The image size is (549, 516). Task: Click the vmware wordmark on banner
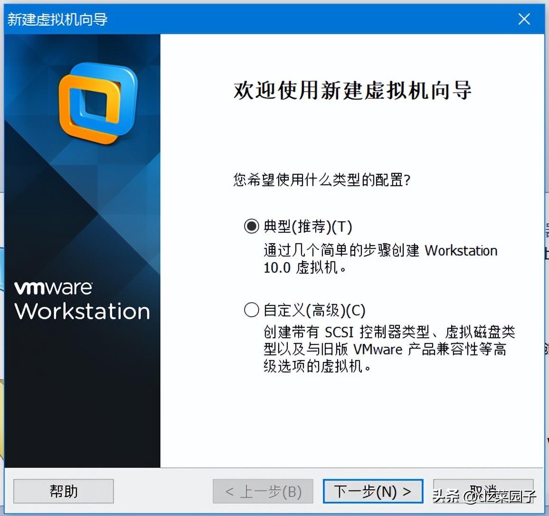coord(53,287)
